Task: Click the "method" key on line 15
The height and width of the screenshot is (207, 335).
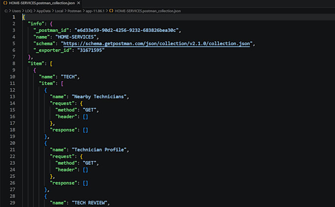Action: pyautogui.click(x=66, y=110)
